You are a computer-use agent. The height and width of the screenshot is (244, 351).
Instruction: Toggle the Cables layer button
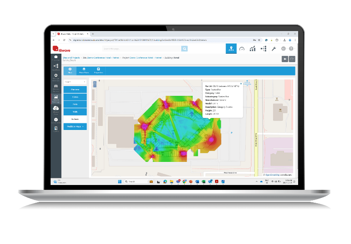75,97
